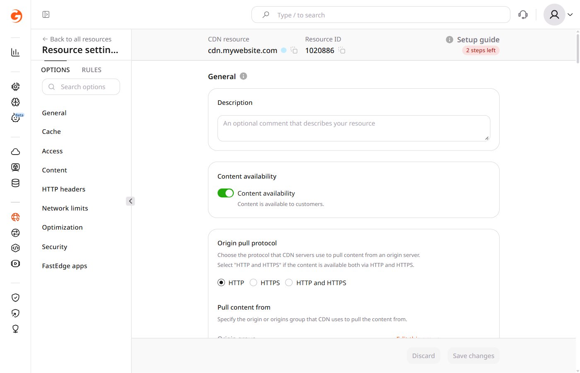
Task: Select the HTTP and HTTPS radio option
Action: click(289, 283)
